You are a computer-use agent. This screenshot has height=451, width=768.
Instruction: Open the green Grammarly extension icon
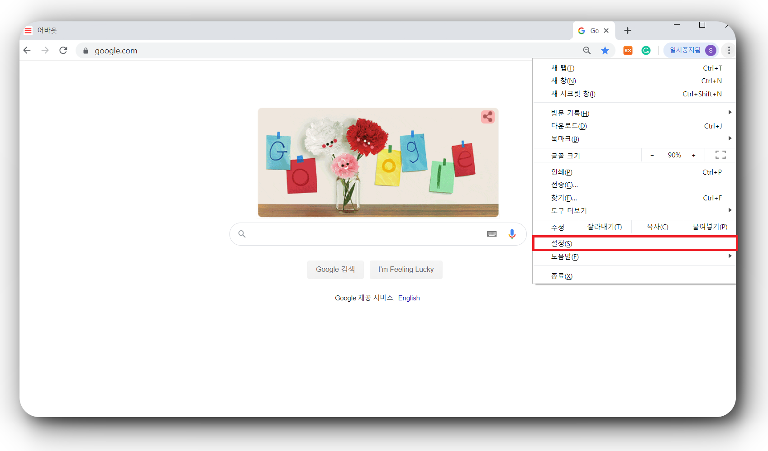(x=646, y=50)
